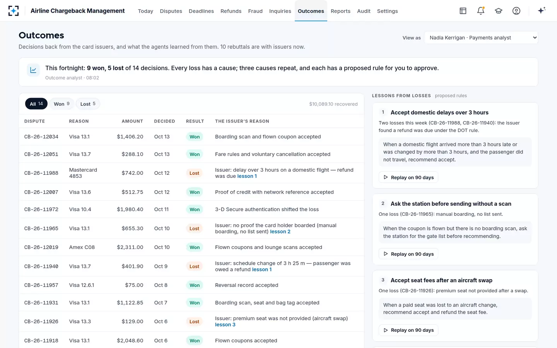Screen dimensions: 557x348
Task: Click the chart icon in fortnight summary
Action: click(33, 70)
